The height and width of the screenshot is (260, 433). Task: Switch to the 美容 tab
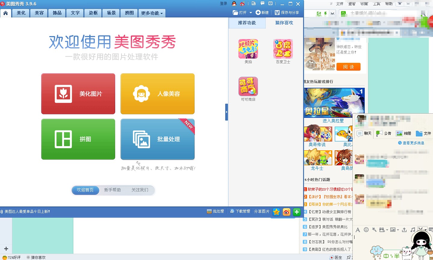point(39,13)
